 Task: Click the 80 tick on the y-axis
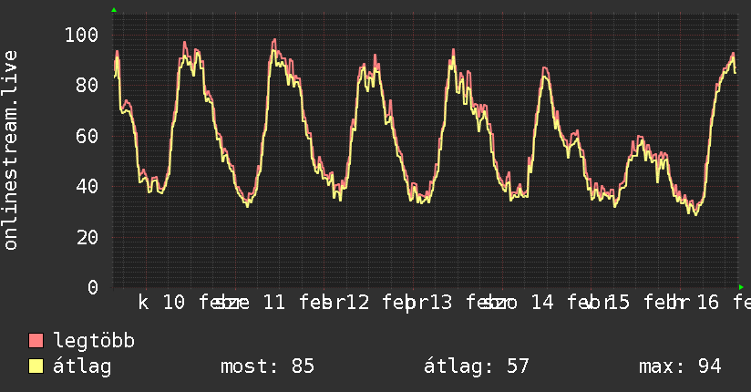click(x=87, y=86)
